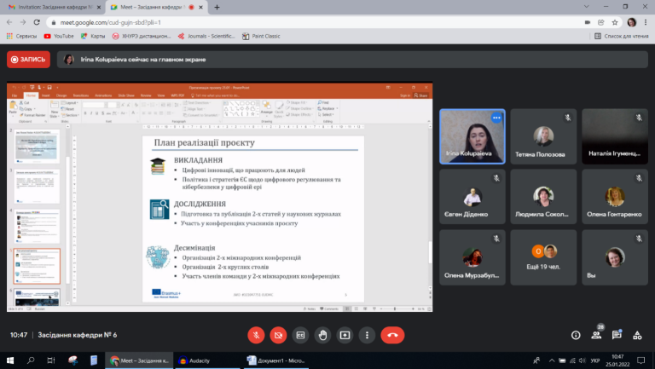Bookmark this page with star icon
The width and height of the screenshot is (655, 369).
[614, 22]
